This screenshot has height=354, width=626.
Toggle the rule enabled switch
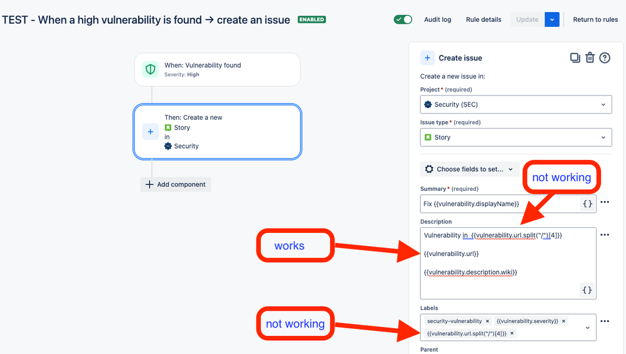click(403, 19)
